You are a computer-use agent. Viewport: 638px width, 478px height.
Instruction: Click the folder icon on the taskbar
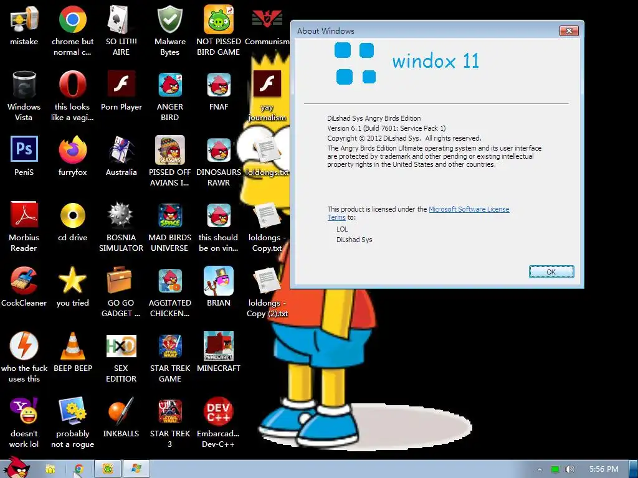click(50, 469)
